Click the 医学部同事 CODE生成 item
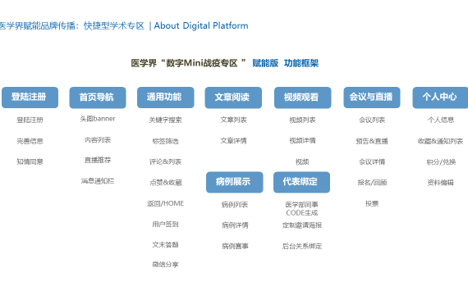The height and width of the screenshot is (295, 468). click(302, 209)
